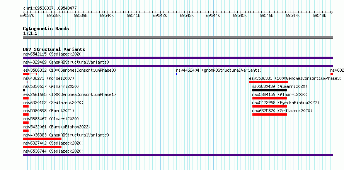Select the esv3586333 red variant bar
The width and height of the screenshot is (344, 170).
[269, 82]
